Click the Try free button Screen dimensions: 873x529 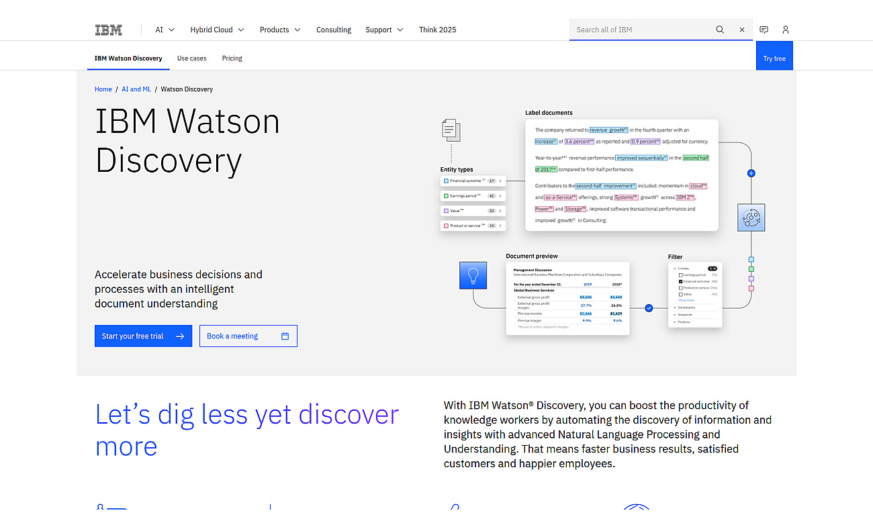tap(774, 56)
